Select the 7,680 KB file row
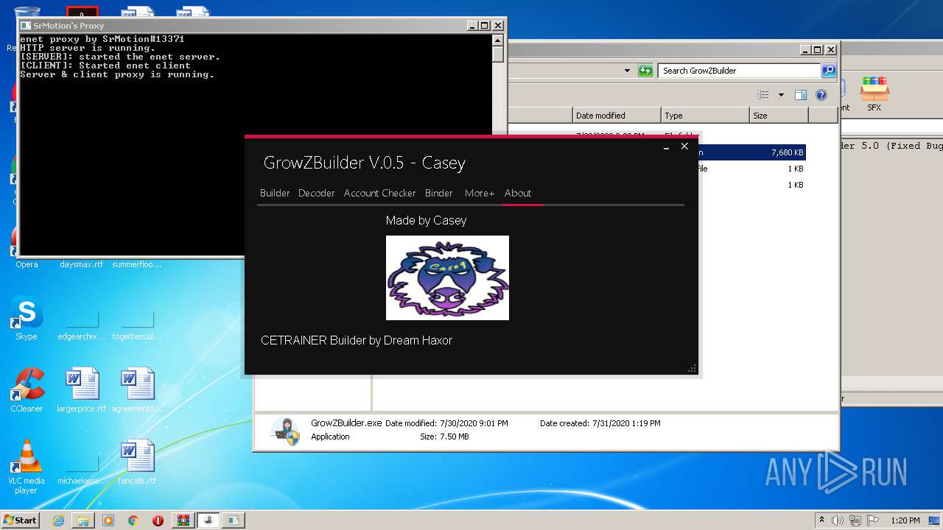This screenshot has height=530, width=943. (751, 152)
